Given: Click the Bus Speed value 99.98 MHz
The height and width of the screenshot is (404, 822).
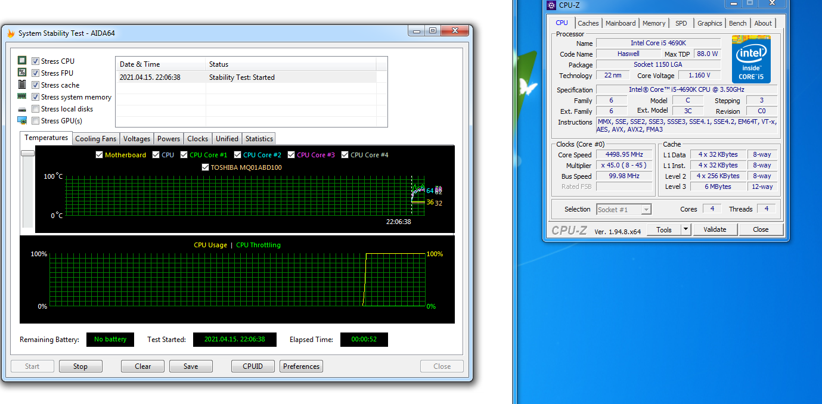Looking at the screenshot, I should pyautogui.click(x=624, y=176).
